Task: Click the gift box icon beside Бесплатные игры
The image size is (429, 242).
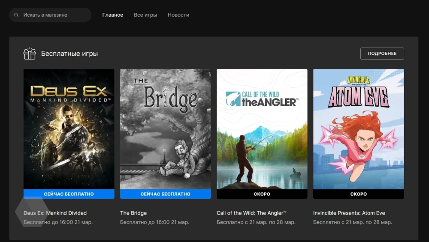Action: (x=30, y=54)
